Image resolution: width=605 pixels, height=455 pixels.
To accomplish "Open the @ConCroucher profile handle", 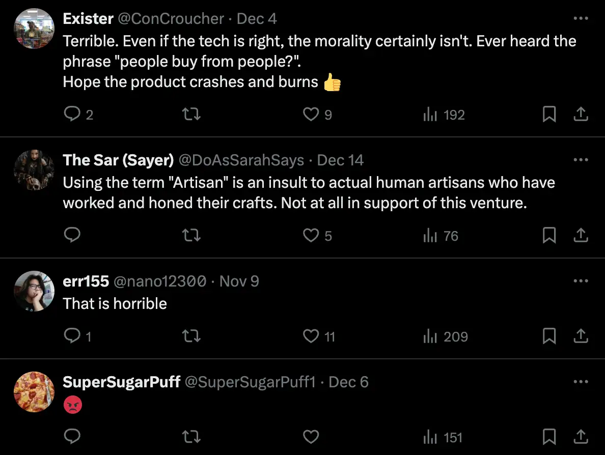I will (171, 19).
